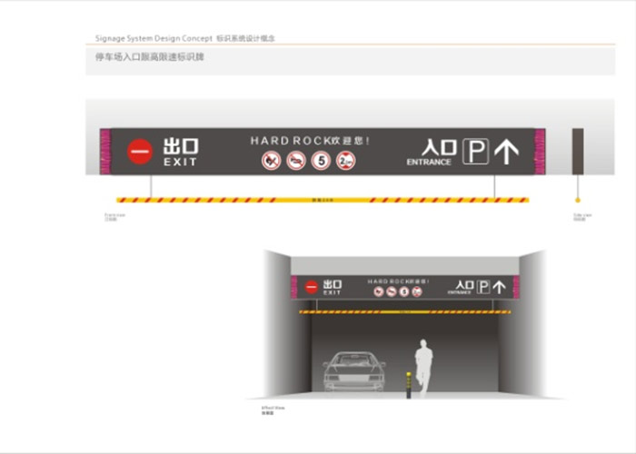This screenshot has width=636, height=454.
Task: Click the speed limit 5 icon on the front-view sign
Action: (x=321, y=161)
